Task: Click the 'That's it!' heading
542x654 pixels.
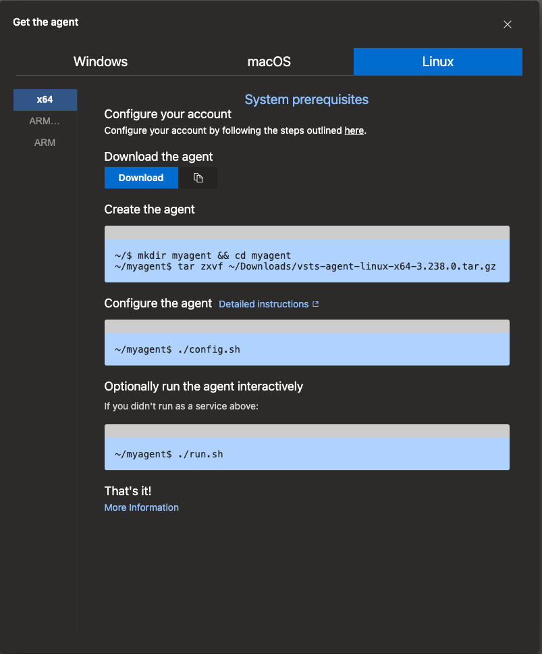Action: point(128,491)
